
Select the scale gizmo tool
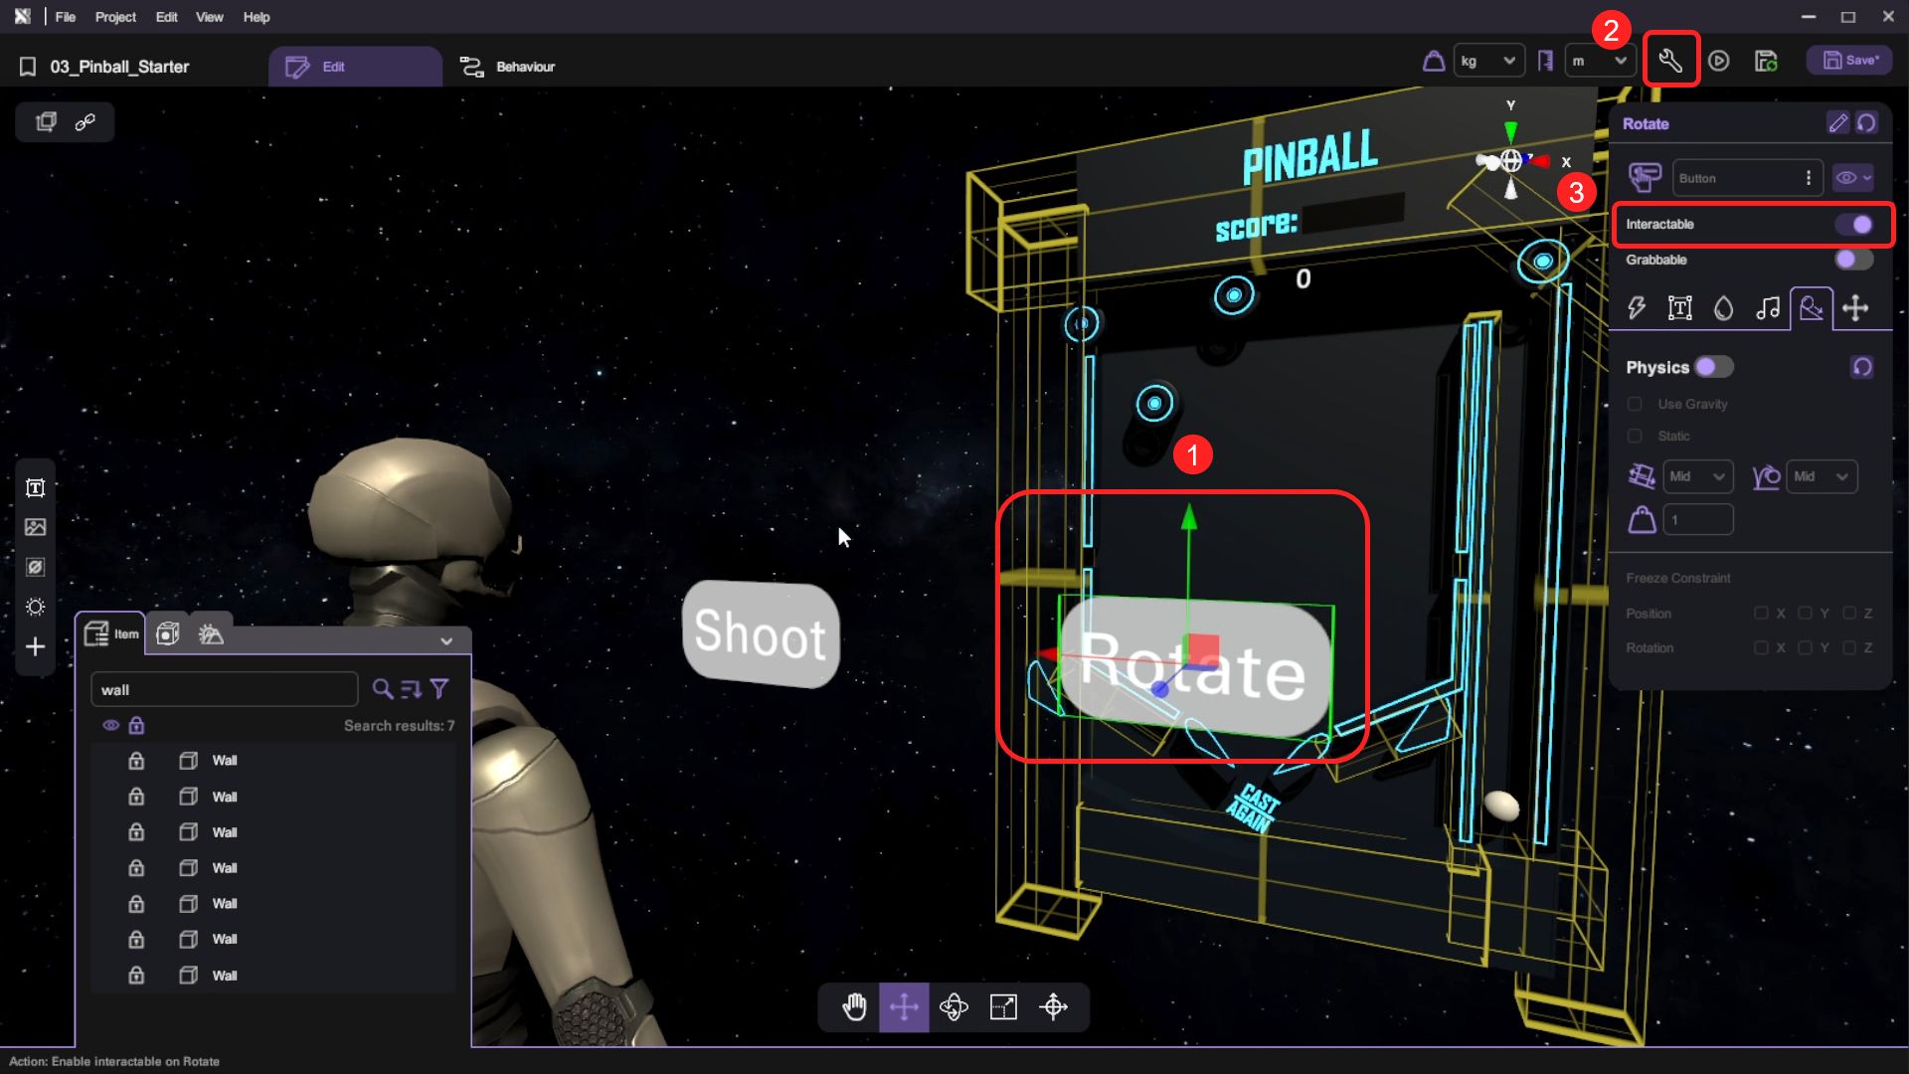(1003, 1007)
